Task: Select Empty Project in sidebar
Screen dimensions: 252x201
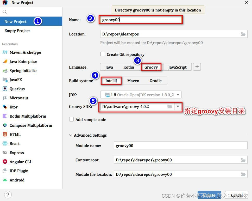Action: coord(17,31)
